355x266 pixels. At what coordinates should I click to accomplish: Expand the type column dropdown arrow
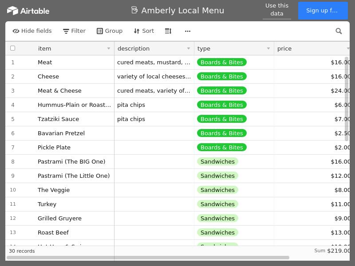pos(268,48)
